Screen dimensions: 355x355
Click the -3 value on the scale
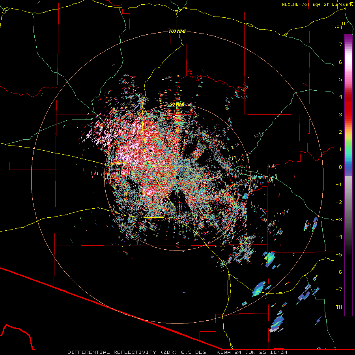click(x=339, y=219)
